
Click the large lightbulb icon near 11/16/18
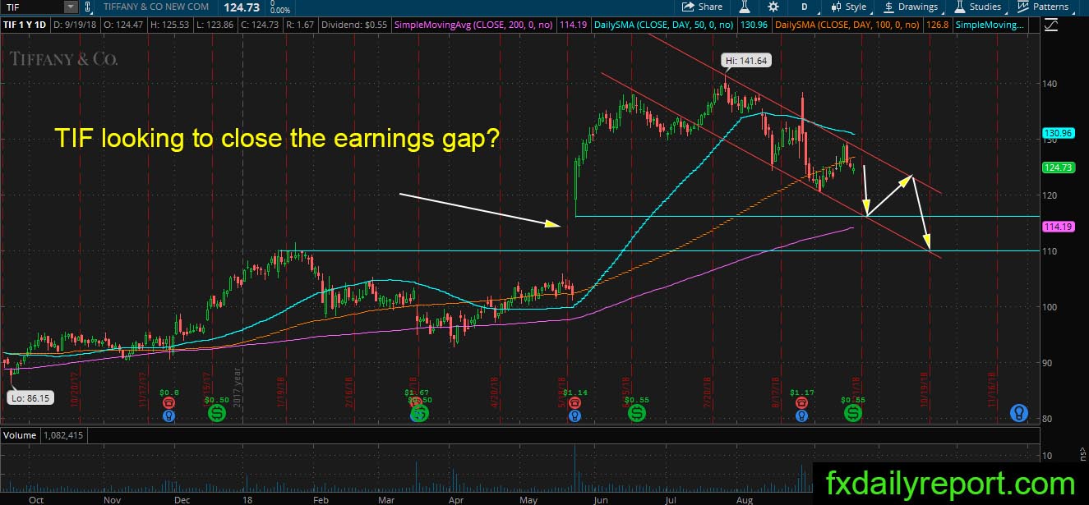[1021, 412]
